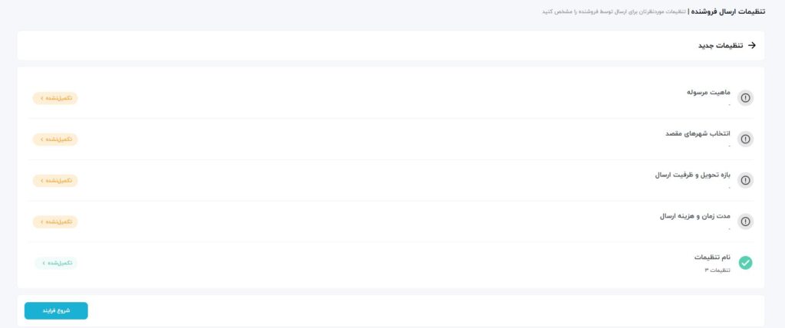Open incomplete badge for ماهیت مرسوله row
785x328 pixels.
pos(55,98)
